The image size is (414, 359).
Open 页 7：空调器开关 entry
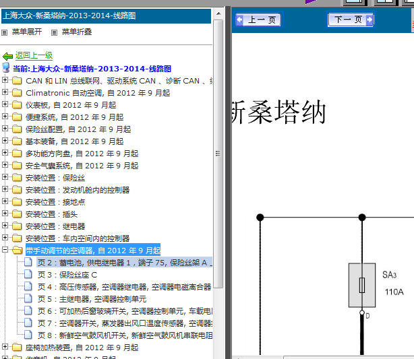coord(125,323)
